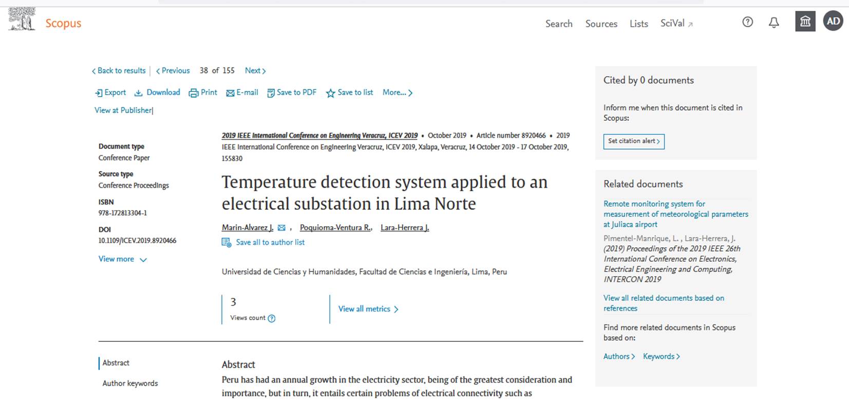
Task: Open ICEV 2019 conference source link
Action: point(319,135)
